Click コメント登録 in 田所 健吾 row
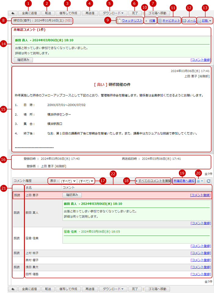214x293 pixels. [201, 274]
